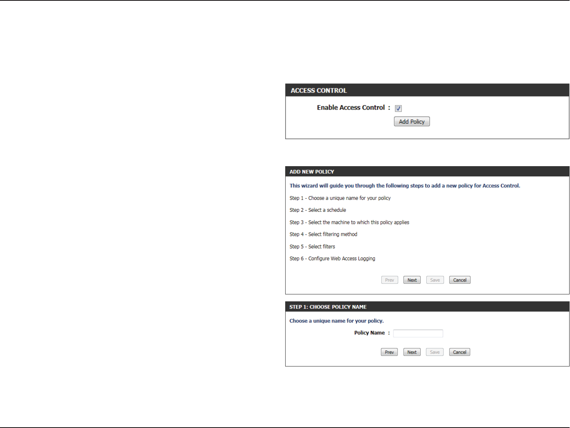
Task: Click the greyed Prev button in Add New Policy
Action: 389,280
